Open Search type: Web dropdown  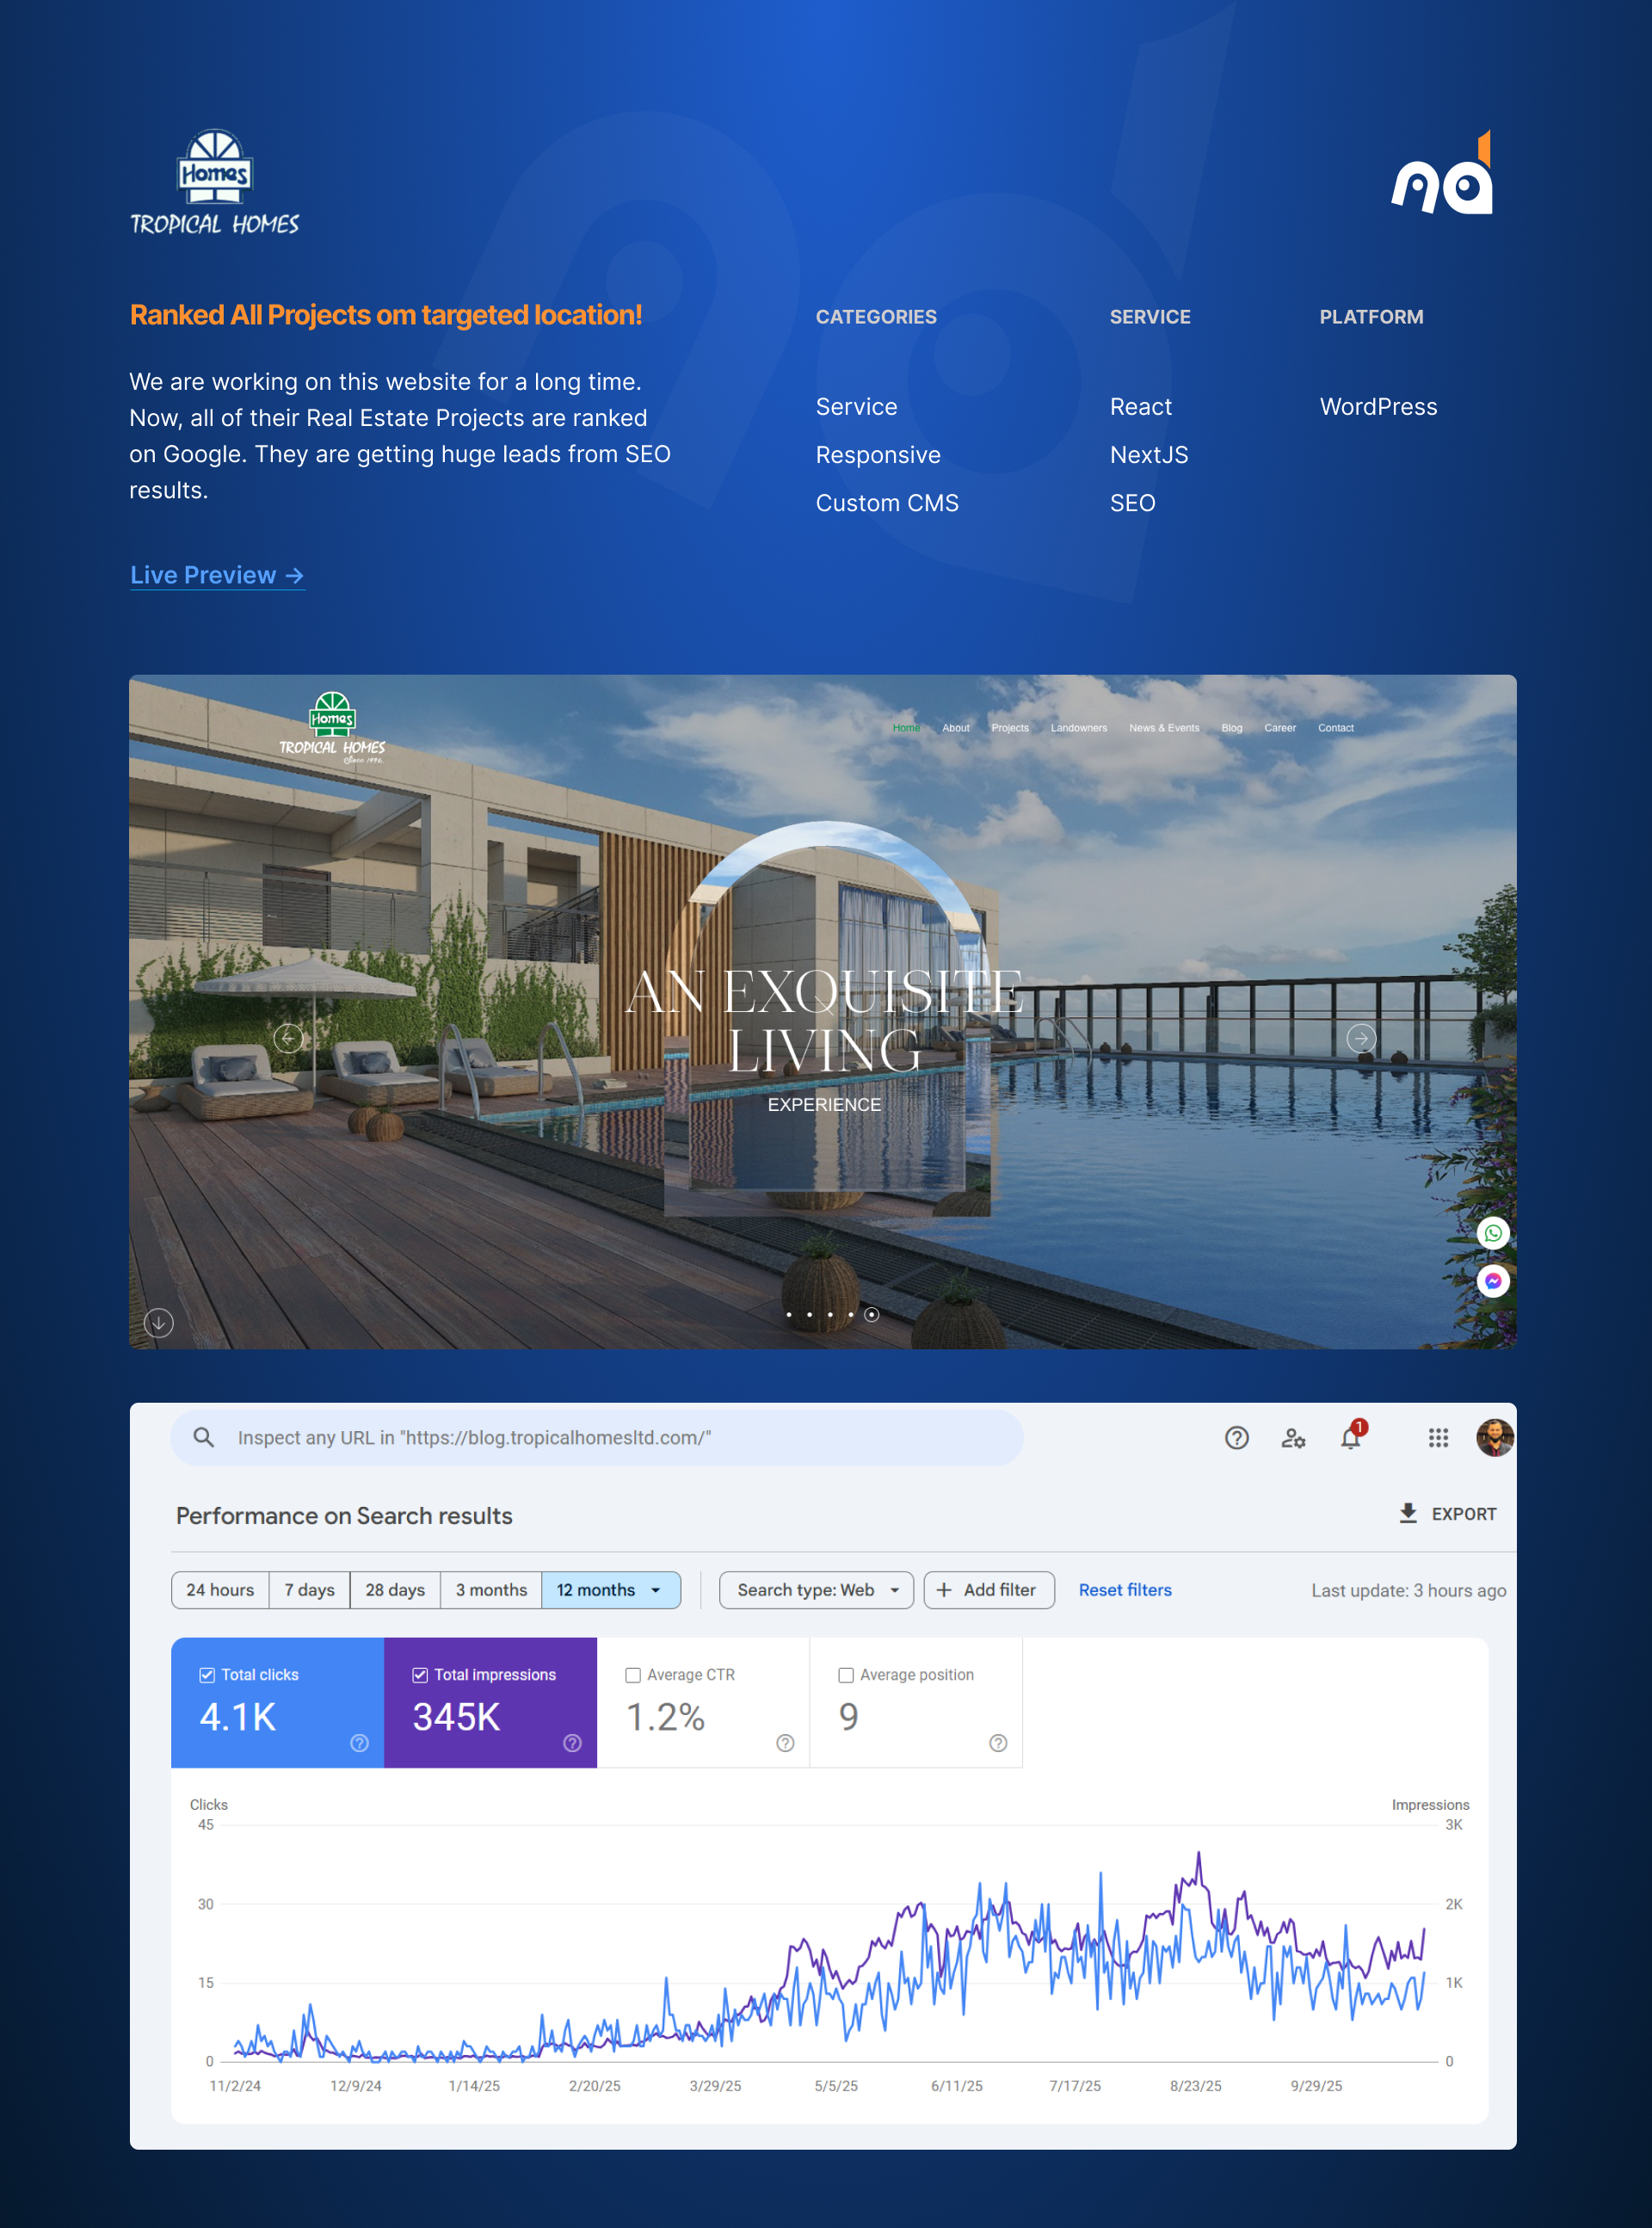(x=816, y=1590)
